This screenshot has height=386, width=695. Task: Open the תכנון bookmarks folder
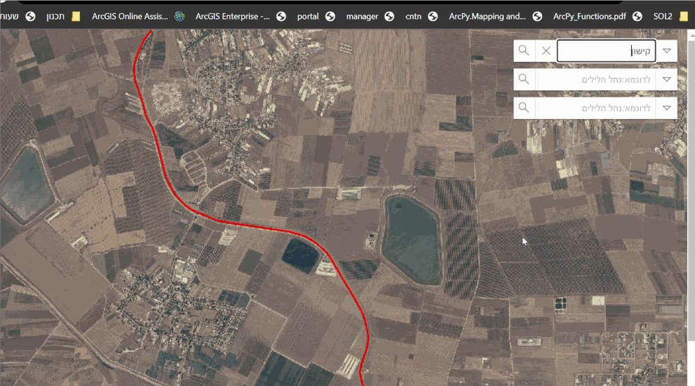pyautogui.click(x=63, y=17)
